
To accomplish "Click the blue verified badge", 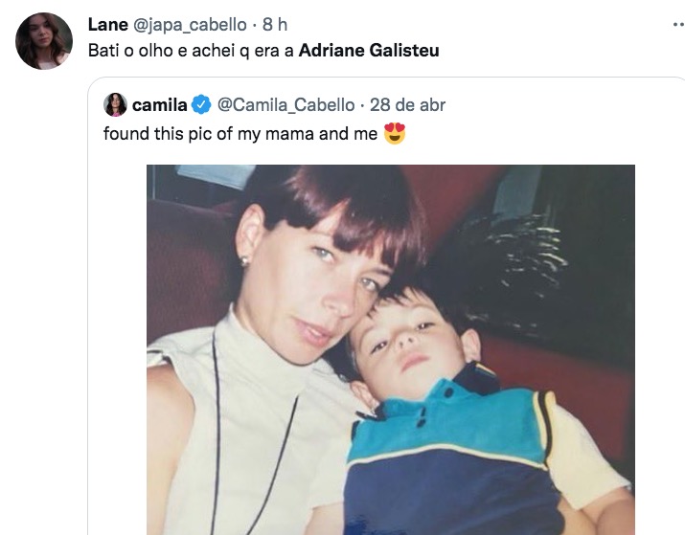I will point(202,104).
